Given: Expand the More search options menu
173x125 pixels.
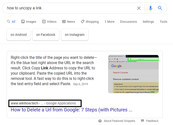Looking at the screenshot, I should [109, 22].
